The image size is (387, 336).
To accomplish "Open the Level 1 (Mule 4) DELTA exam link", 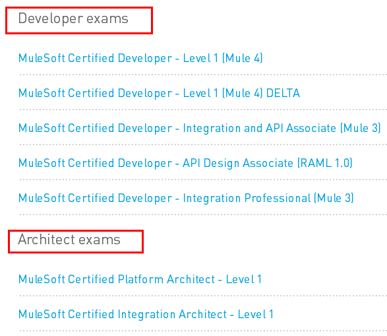I will pos(159,93).
